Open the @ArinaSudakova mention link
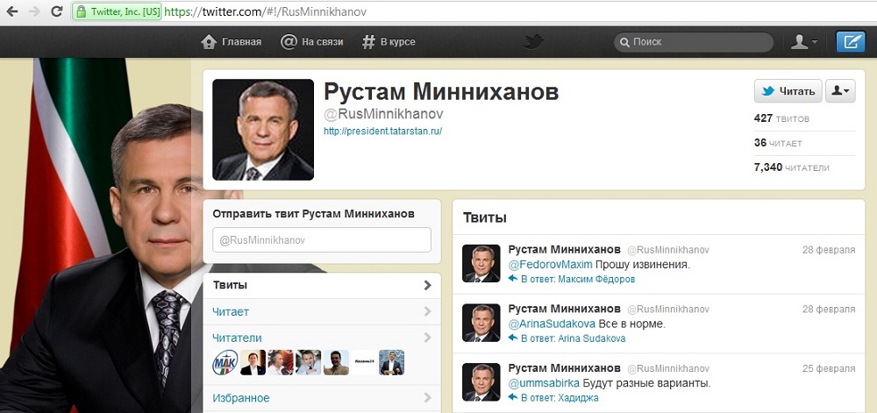 tap(552, 324)
